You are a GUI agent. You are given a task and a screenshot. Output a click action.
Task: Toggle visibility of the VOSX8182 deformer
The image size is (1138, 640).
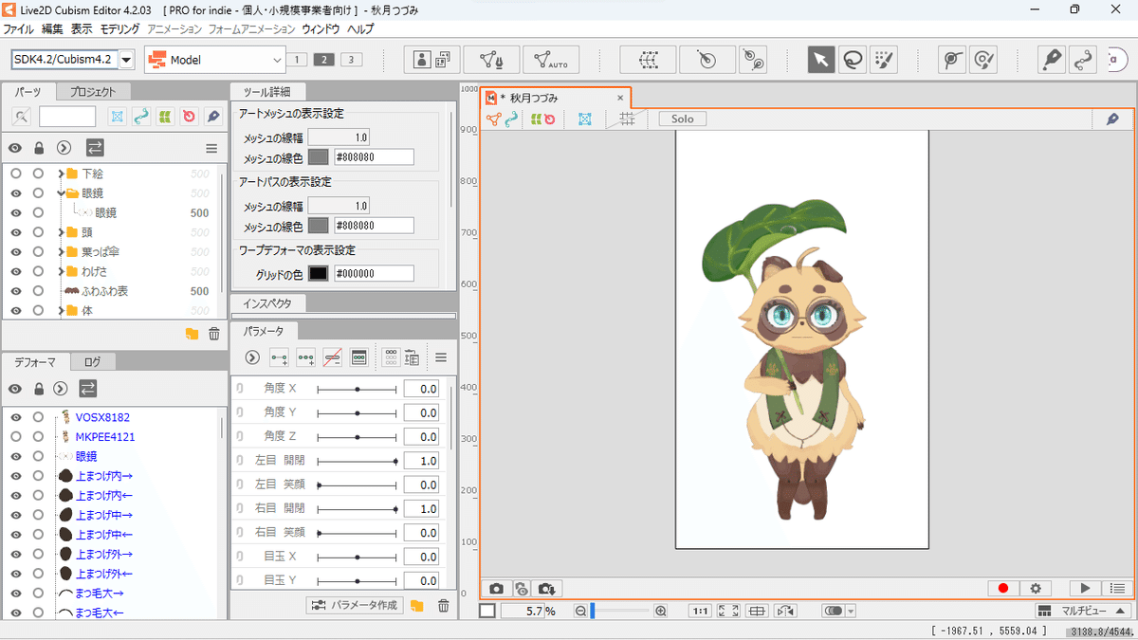(x=16, y=417)
